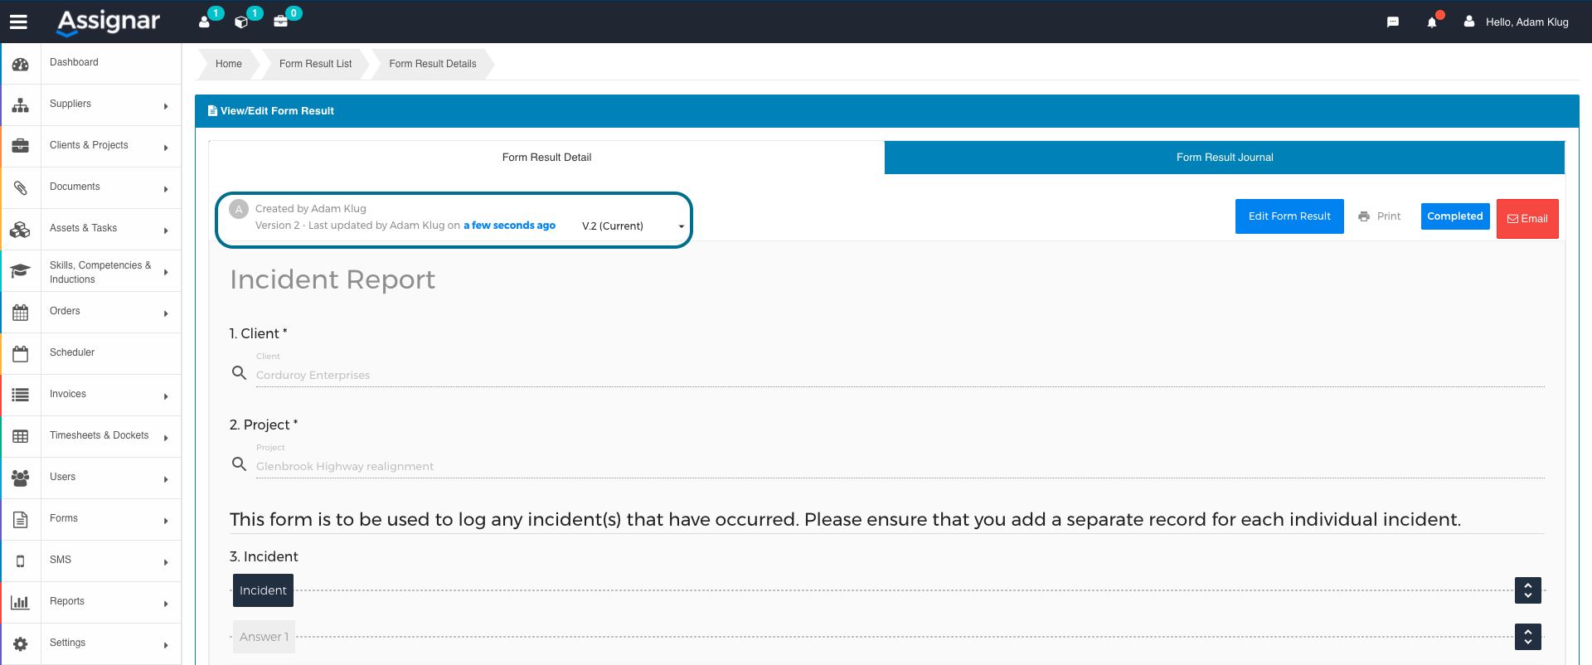Click the Scheduler calendar icon

point(21,354)
